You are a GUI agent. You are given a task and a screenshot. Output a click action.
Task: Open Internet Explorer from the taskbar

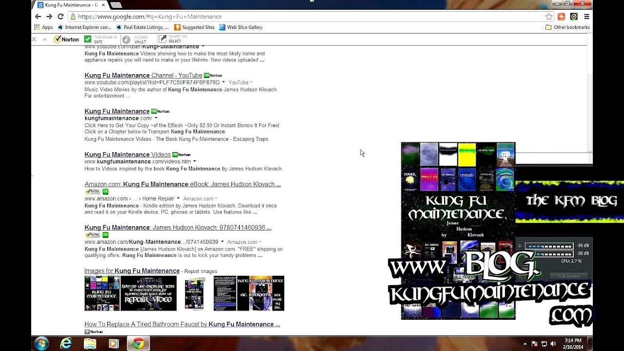[x=66, y=344]
